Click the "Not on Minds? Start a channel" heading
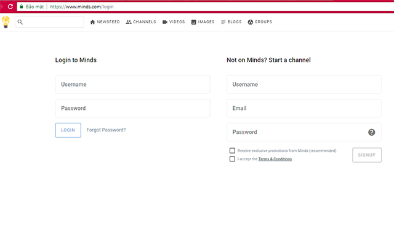Viewport: 394px width, 239px height. pyautogui.click(x=268, y=60)
